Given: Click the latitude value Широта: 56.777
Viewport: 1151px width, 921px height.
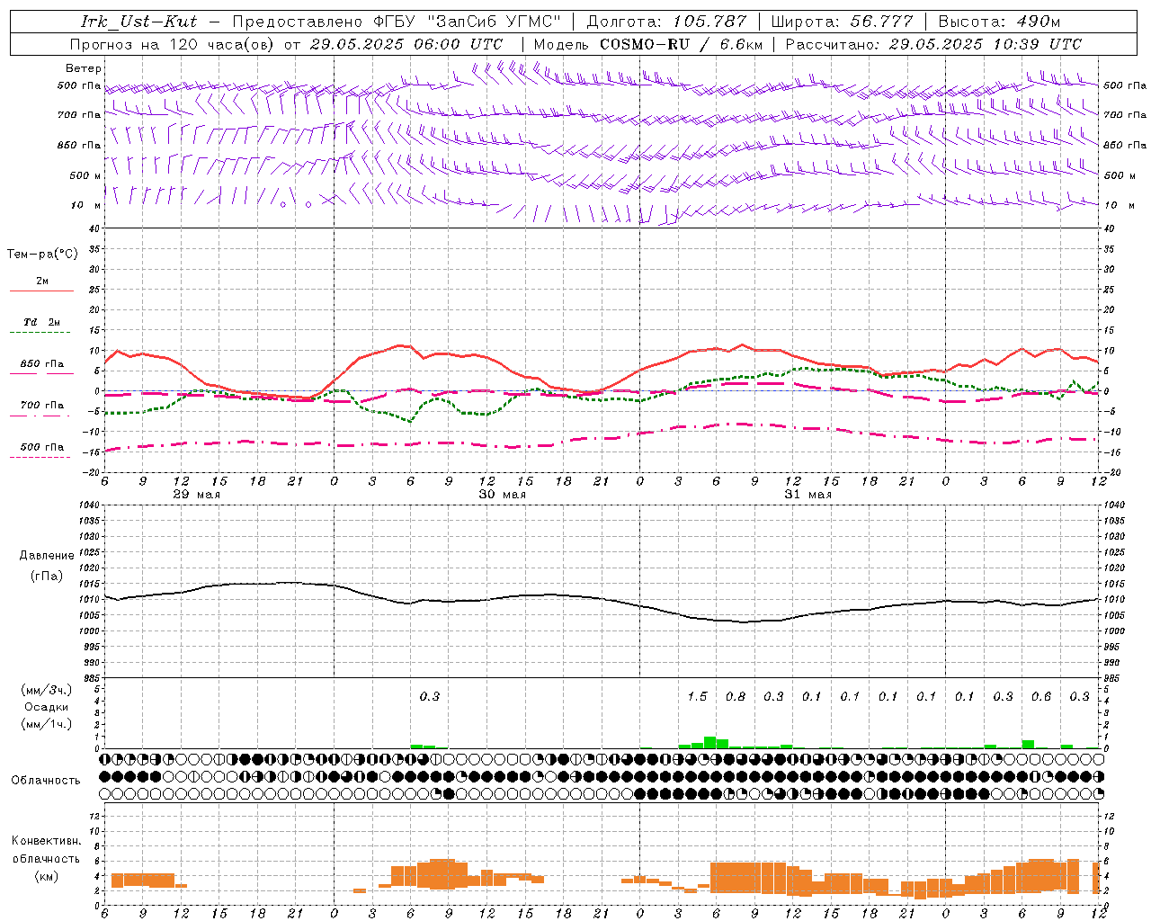Looking at the screenshot, I should (843, 22).
